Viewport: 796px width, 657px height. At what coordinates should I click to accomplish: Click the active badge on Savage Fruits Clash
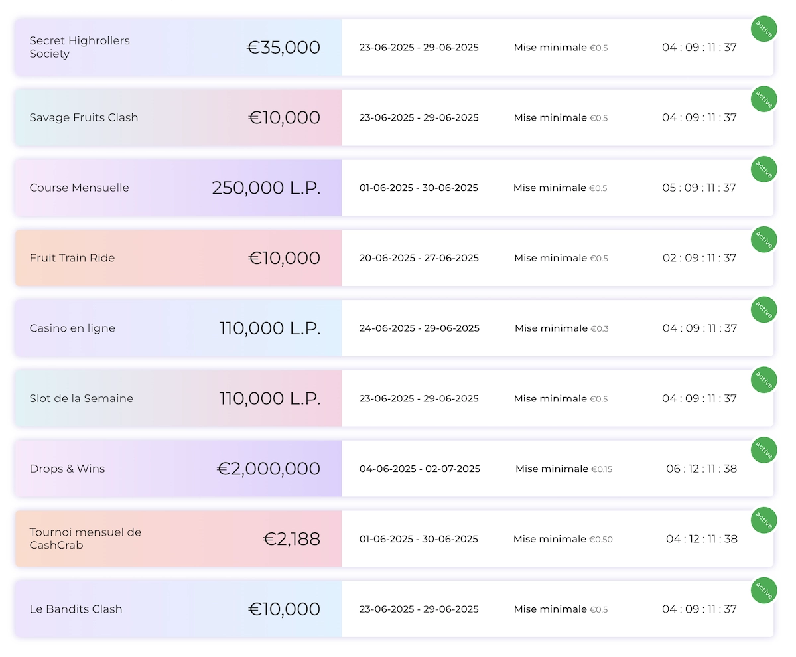tap(763, 100)
